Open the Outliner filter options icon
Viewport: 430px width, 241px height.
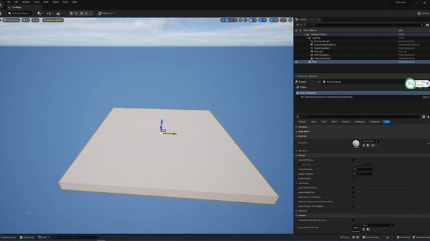click(x=298, y=25)
